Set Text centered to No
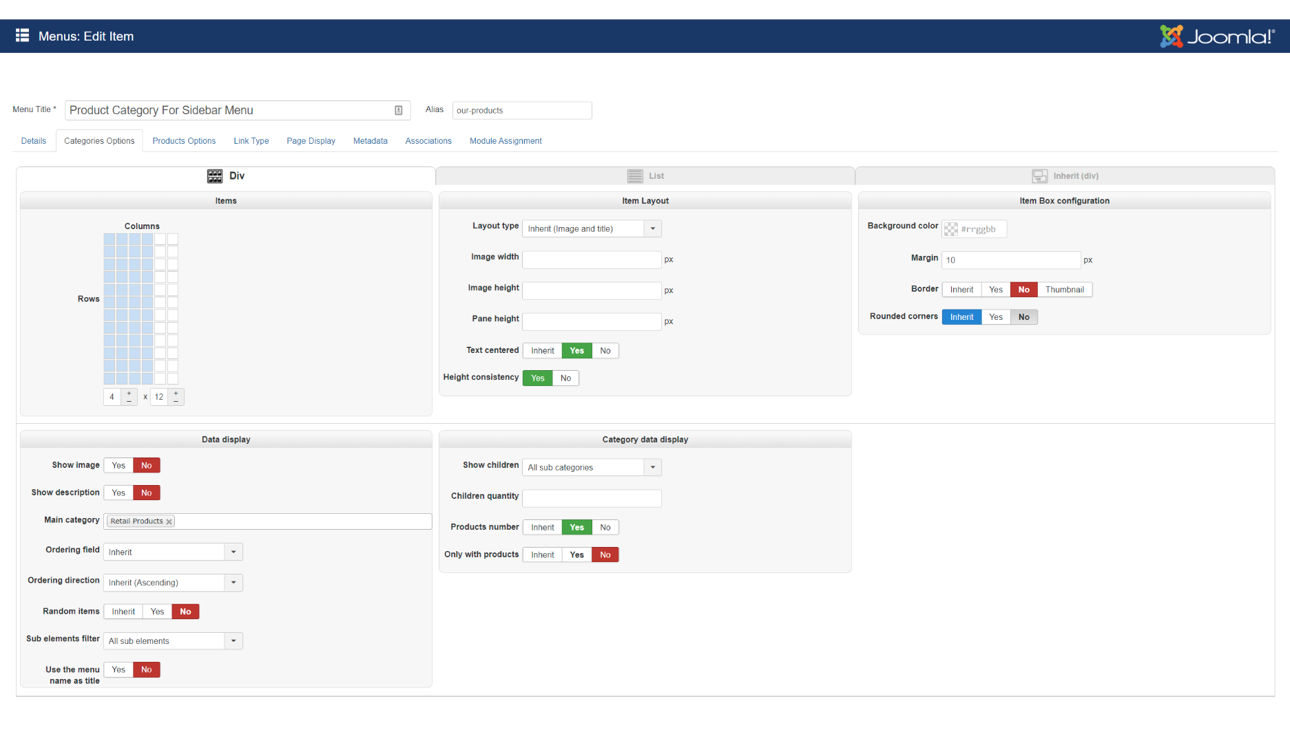The image size is (1290, 743). coord(605,351)
